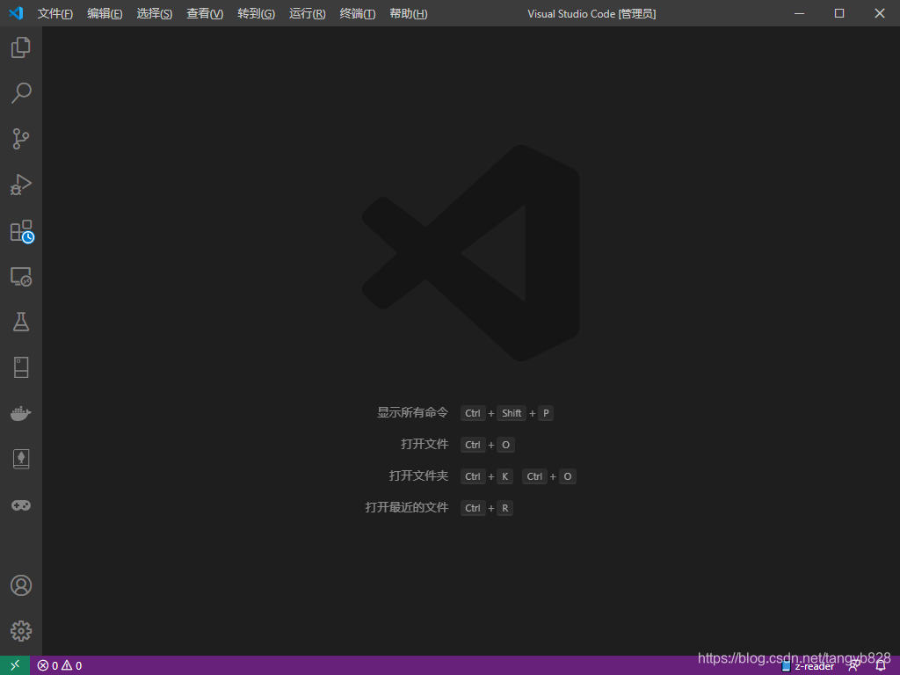Open the Search view magnifier icon
The width and height of the screenshot is (900, 675).
tap(21, 93)
